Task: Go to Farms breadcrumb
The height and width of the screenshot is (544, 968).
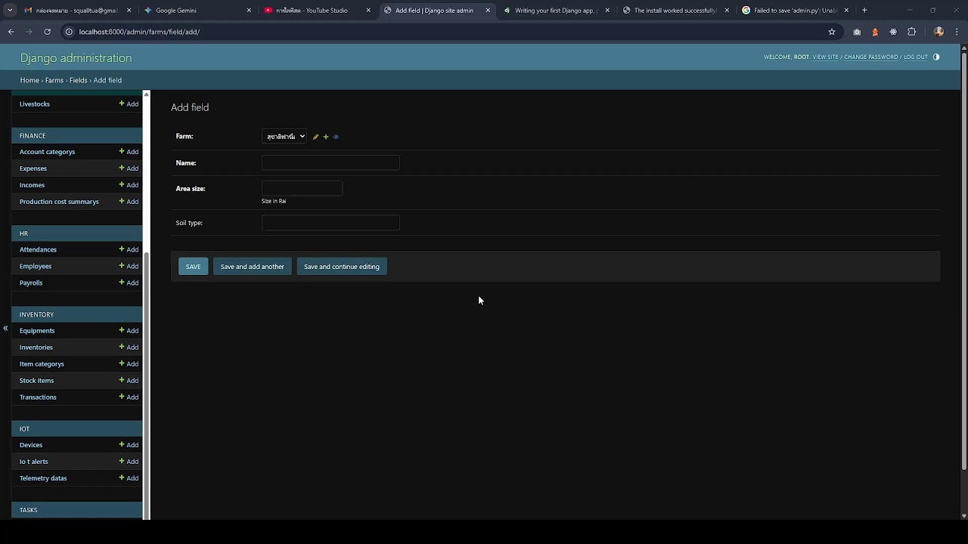Action: pyautogui.click(x=54, y=80)
